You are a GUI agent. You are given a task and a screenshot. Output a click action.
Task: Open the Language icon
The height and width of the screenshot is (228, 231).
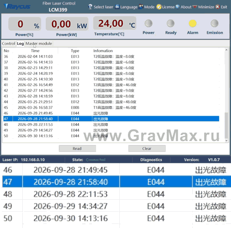117,7
